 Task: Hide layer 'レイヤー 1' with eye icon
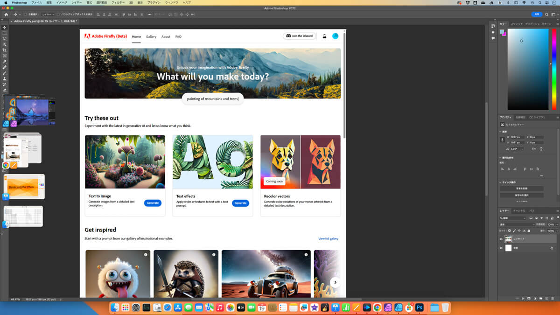(501, 239)
